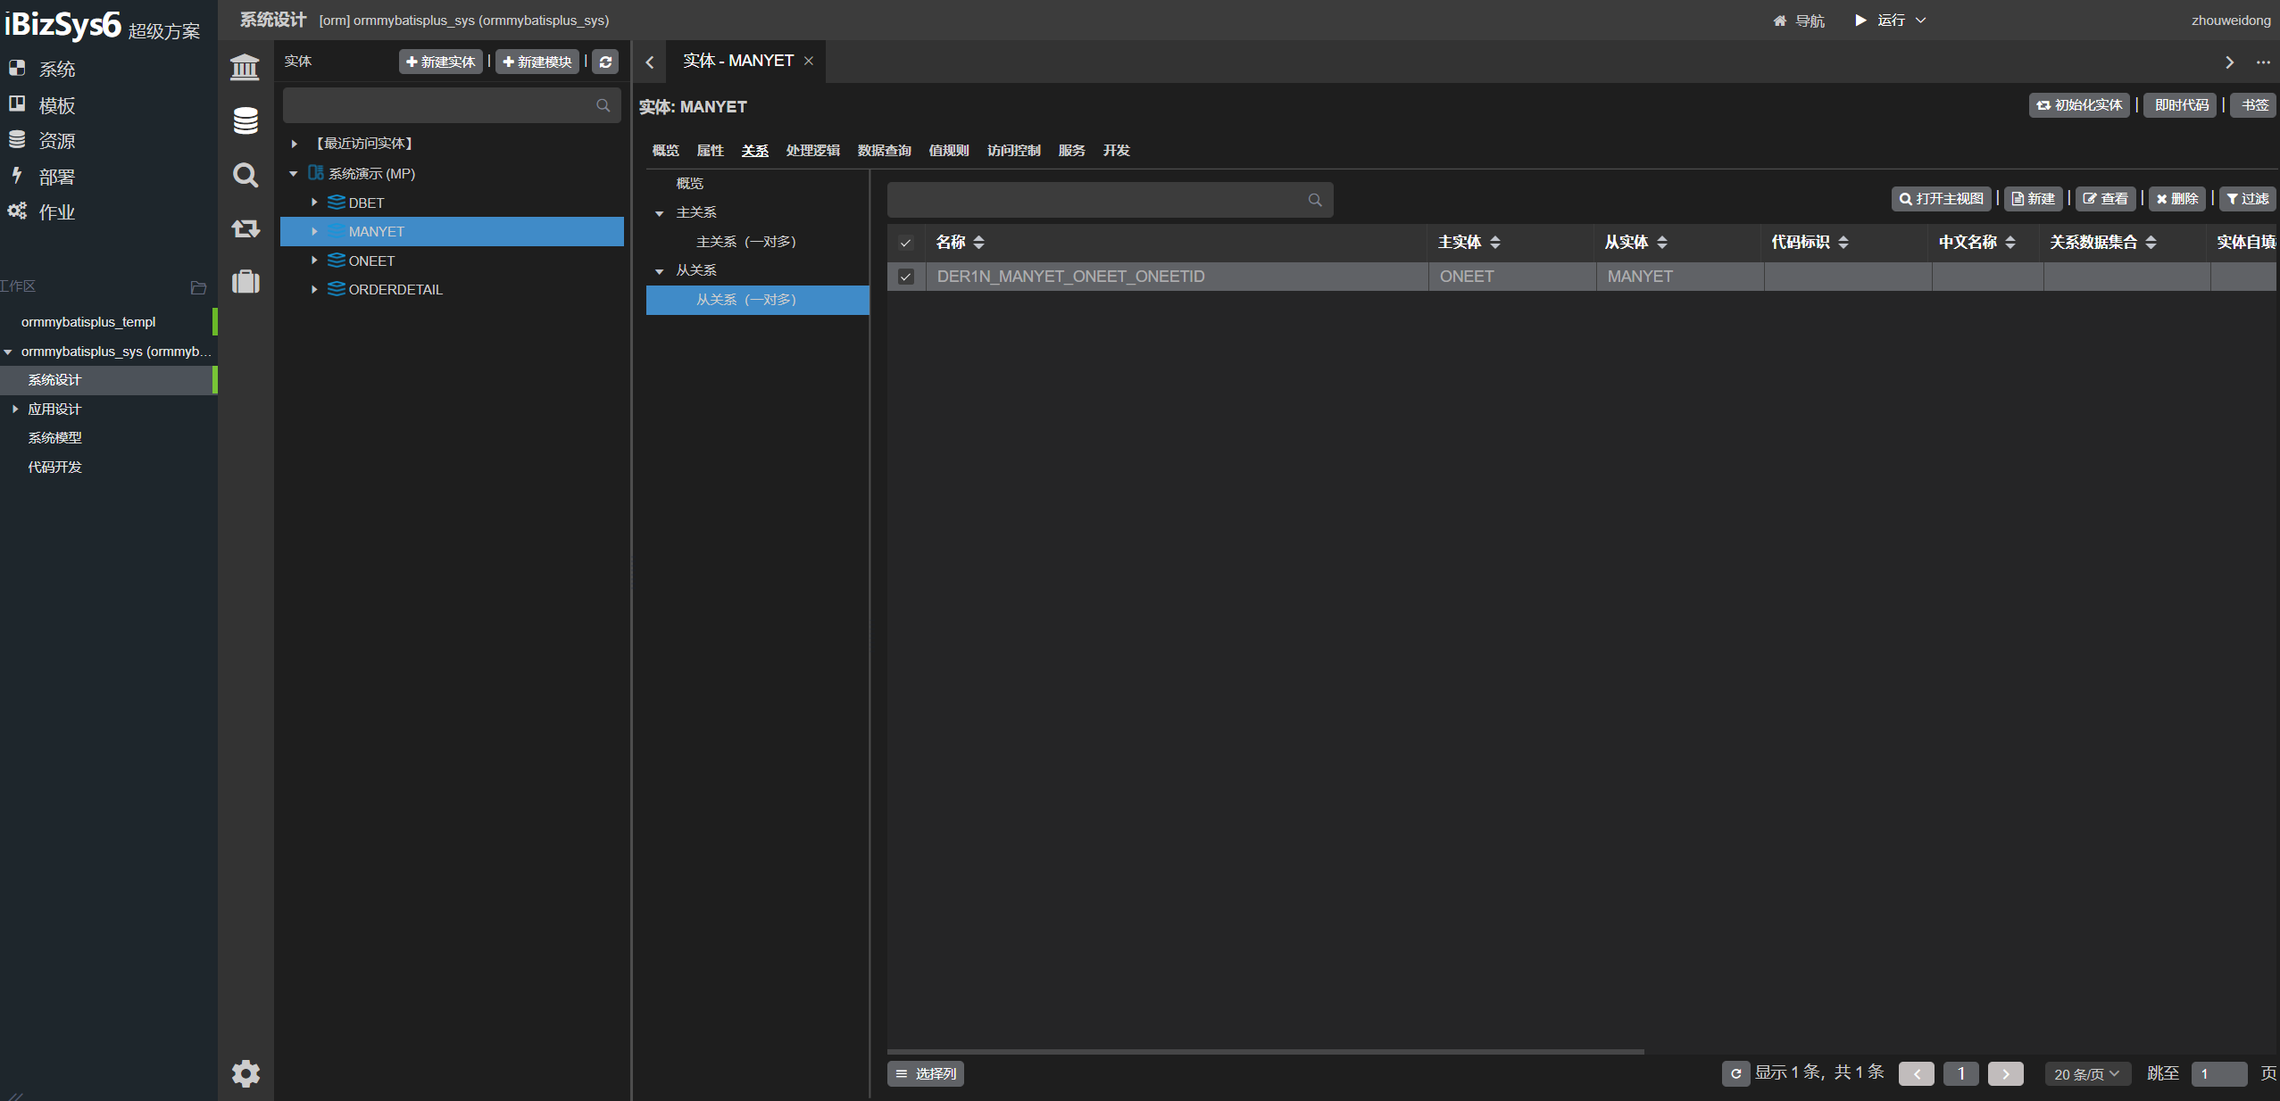Sort by the 从实体 column sort arrows
Screen dimensions: 2280x1101
(1662, 242)
